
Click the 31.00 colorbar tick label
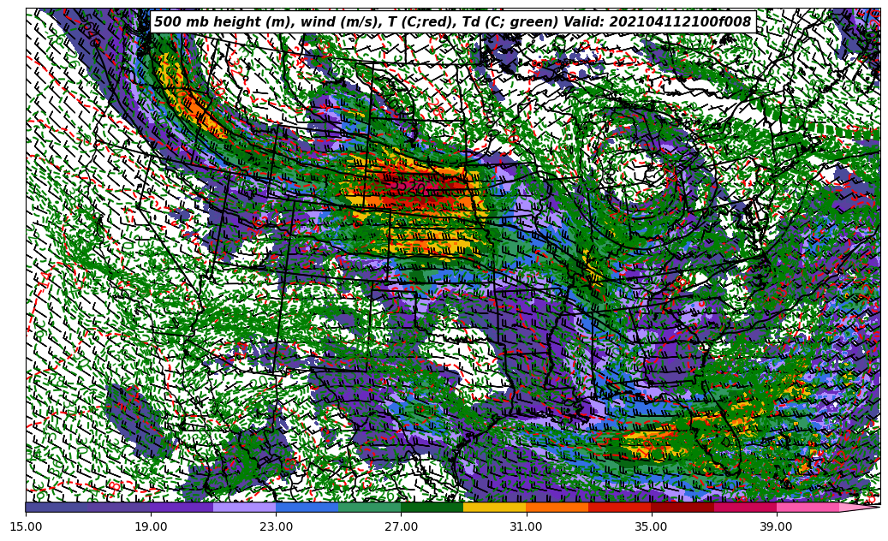tap(527, 527)
